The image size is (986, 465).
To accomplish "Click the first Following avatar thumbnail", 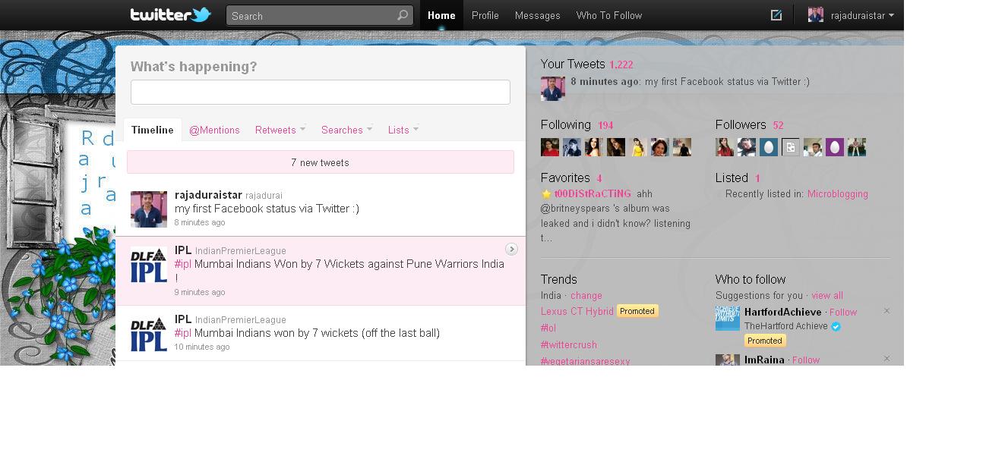I will pos(550,147).
